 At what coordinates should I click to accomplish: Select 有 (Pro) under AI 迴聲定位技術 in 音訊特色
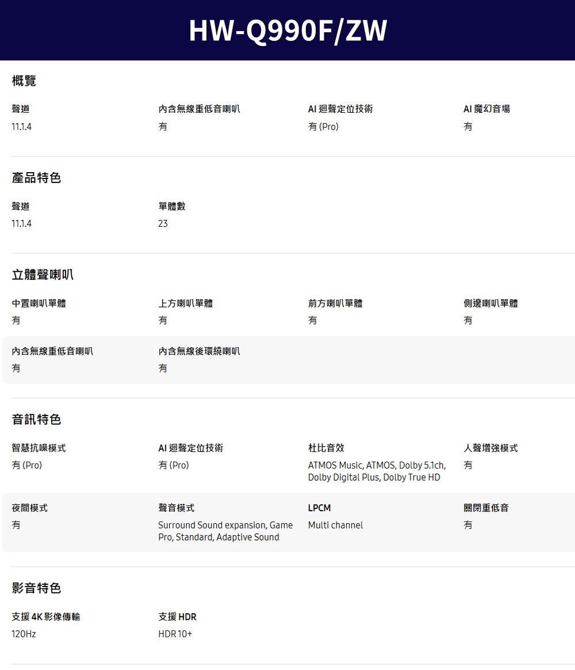point(173,465)
